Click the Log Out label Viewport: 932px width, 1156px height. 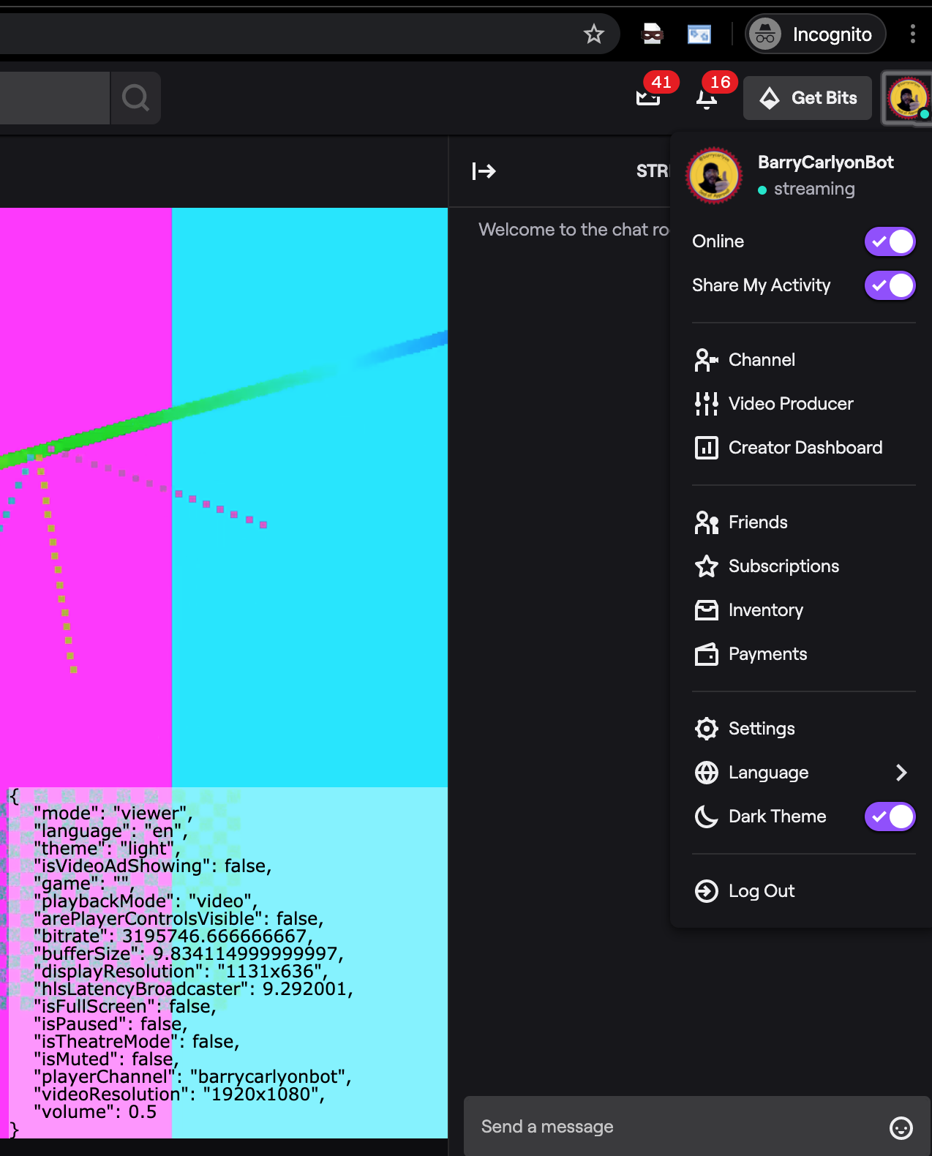tap(761, 891)
